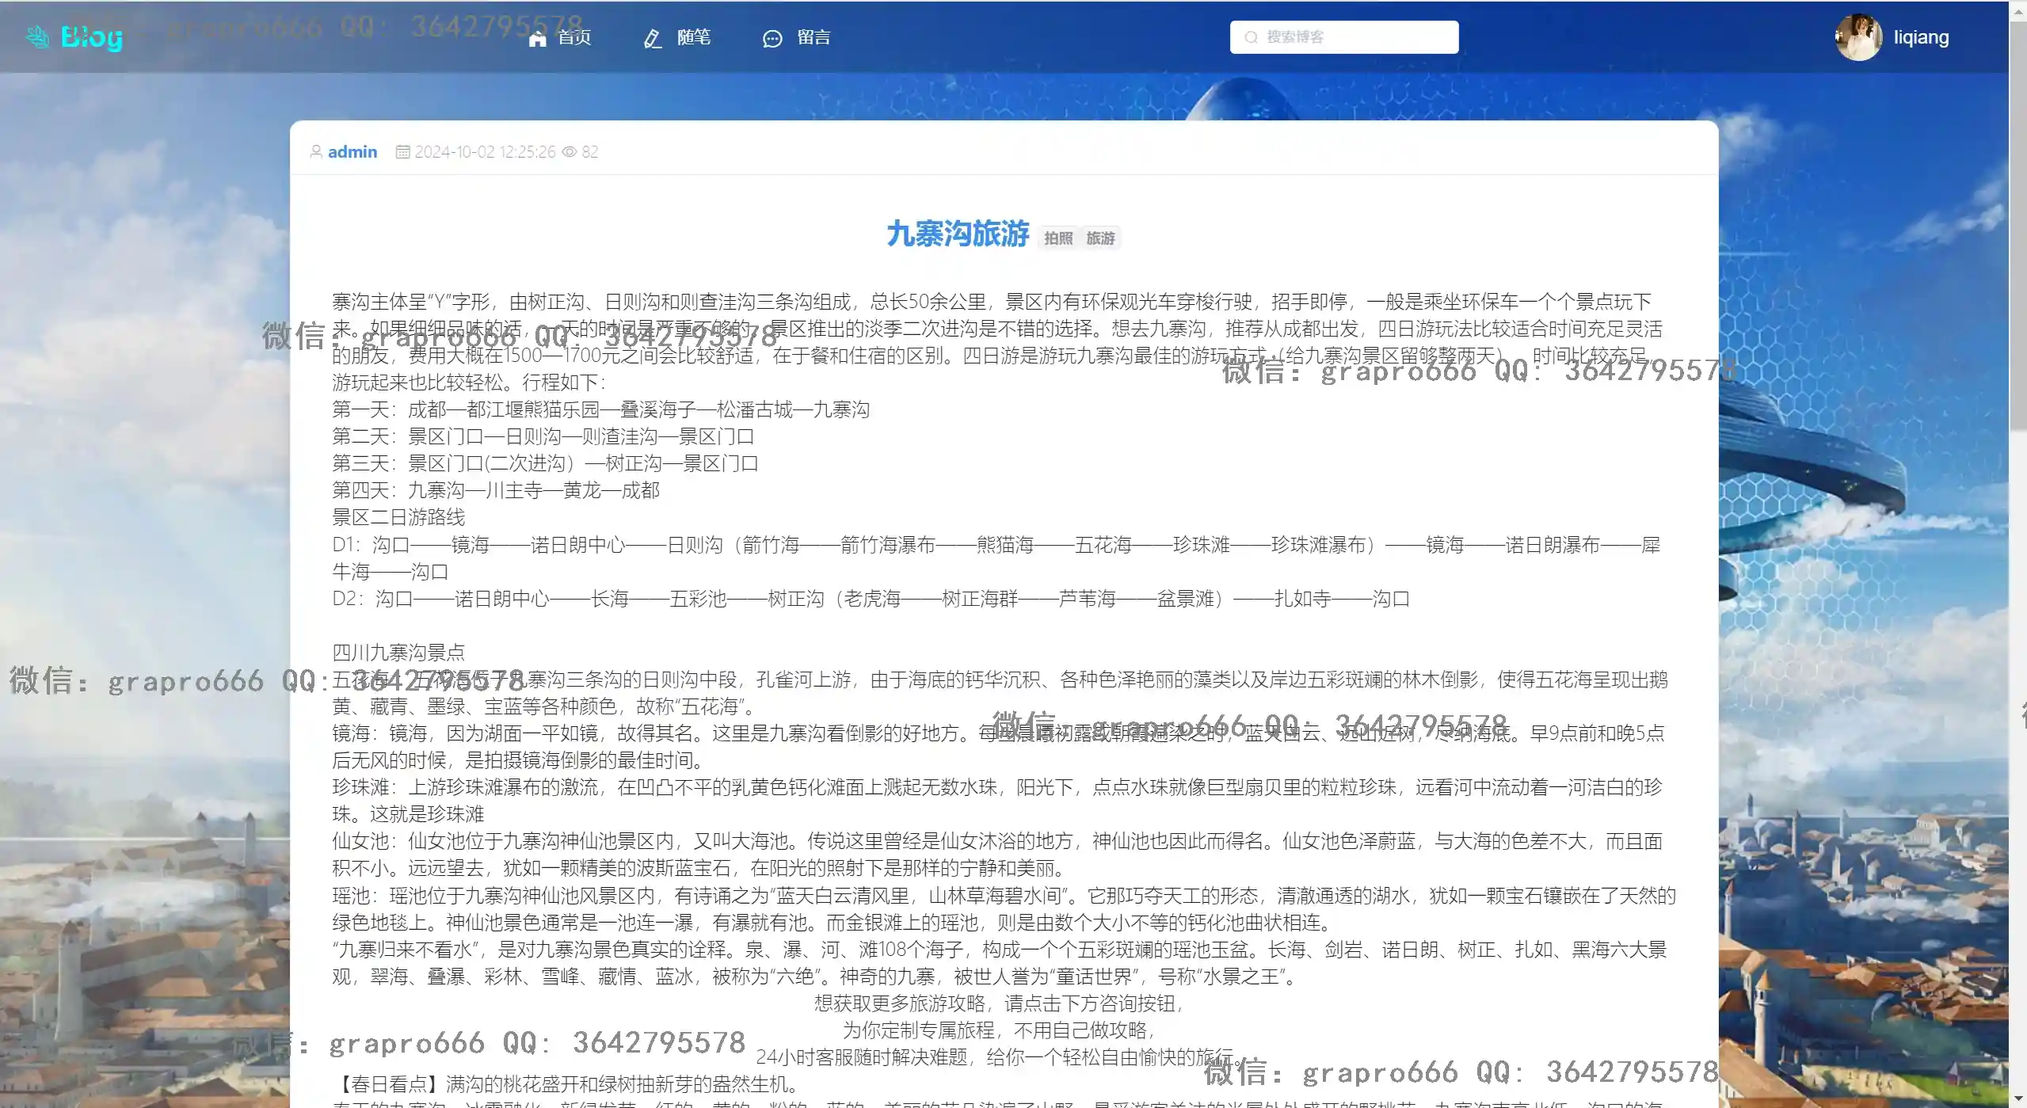Screen dimensions: 2027x1108
Task: Click the author user icon beside admin
Action: click(x=316, y=151)
